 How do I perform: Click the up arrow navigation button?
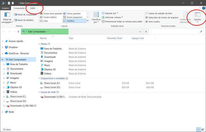pos(19,32)
